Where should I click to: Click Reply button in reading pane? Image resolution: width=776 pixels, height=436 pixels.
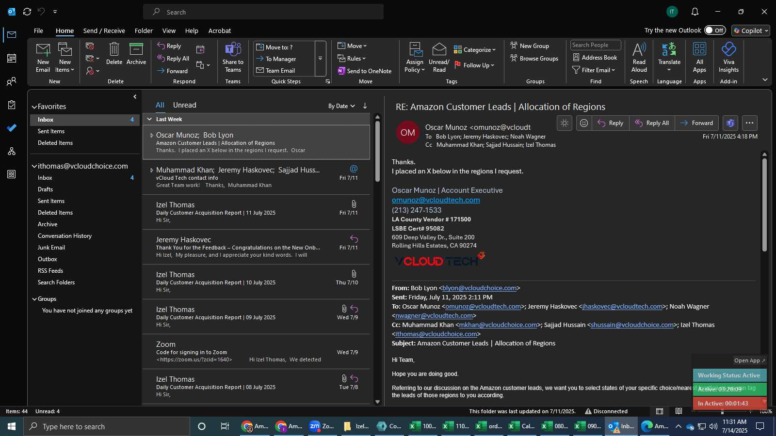(x=610, y=123)
